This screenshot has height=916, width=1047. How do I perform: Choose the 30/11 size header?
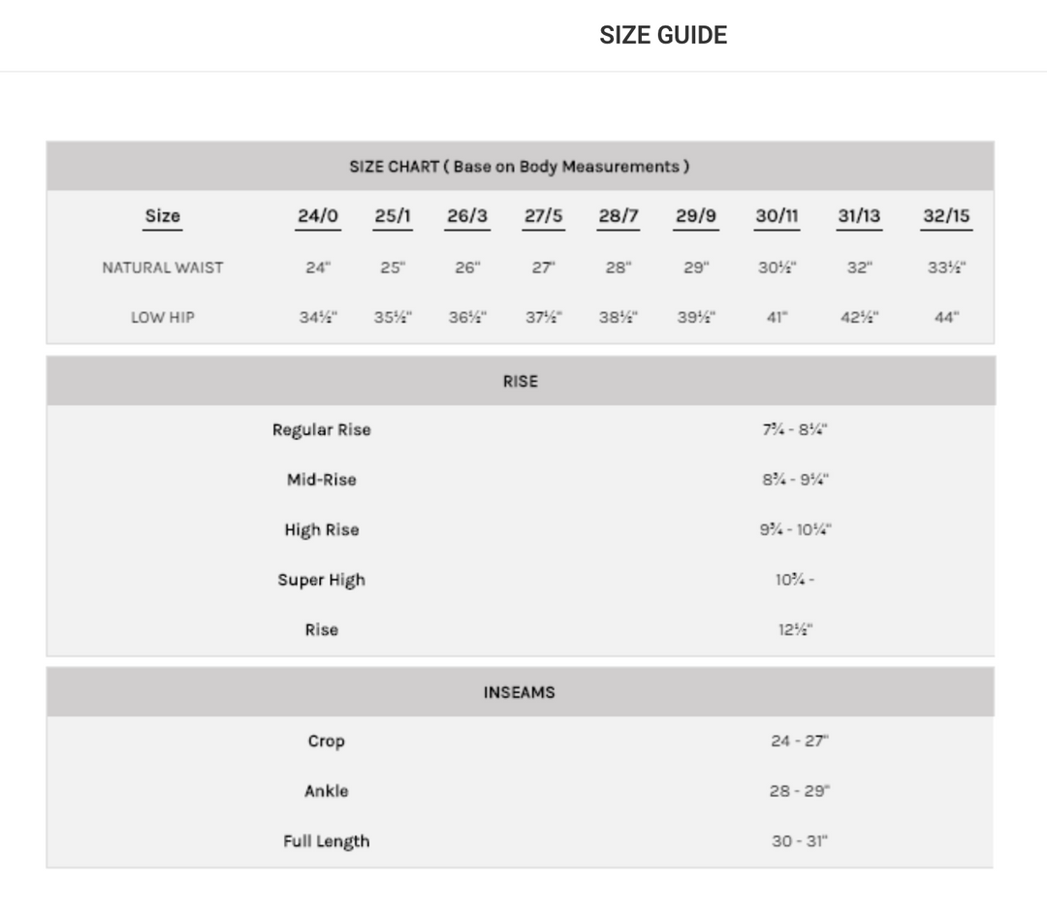tap(777, 216)
